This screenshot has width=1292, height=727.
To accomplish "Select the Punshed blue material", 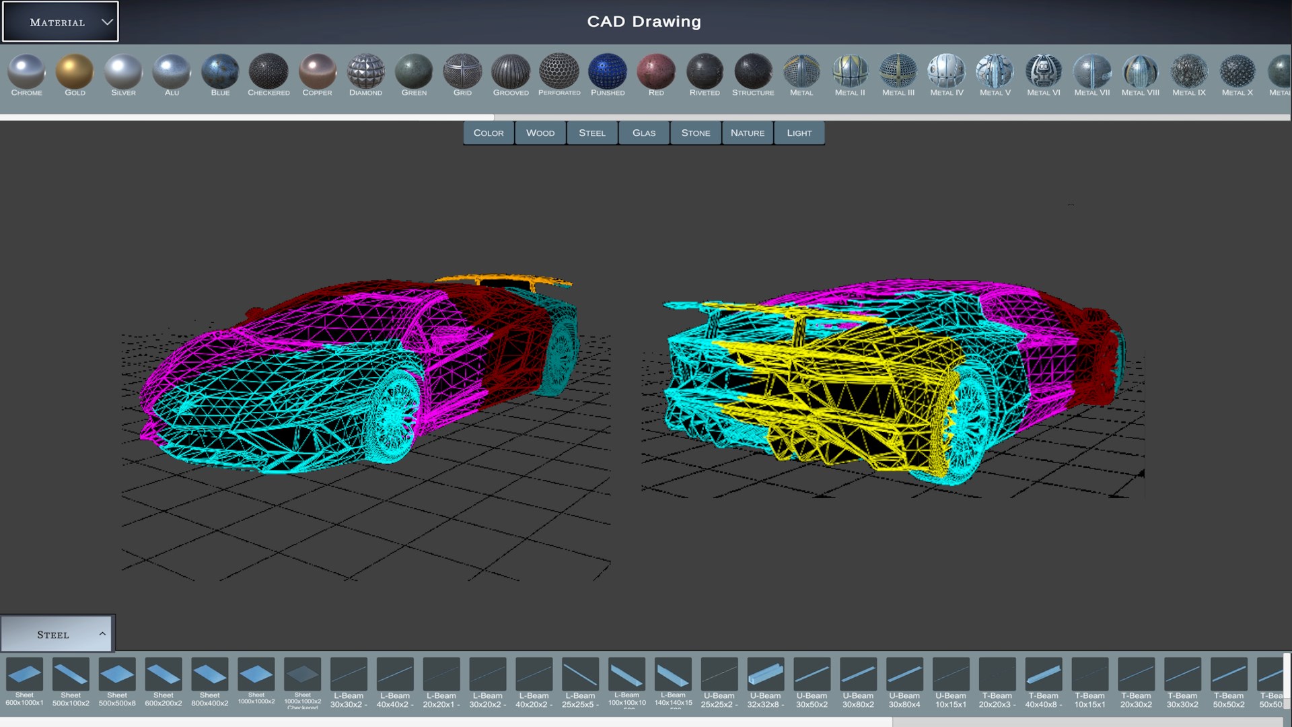I will tap(608, 72).
